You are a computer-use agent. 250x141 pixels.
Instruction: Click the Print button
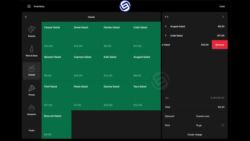(x=177, y=125)
